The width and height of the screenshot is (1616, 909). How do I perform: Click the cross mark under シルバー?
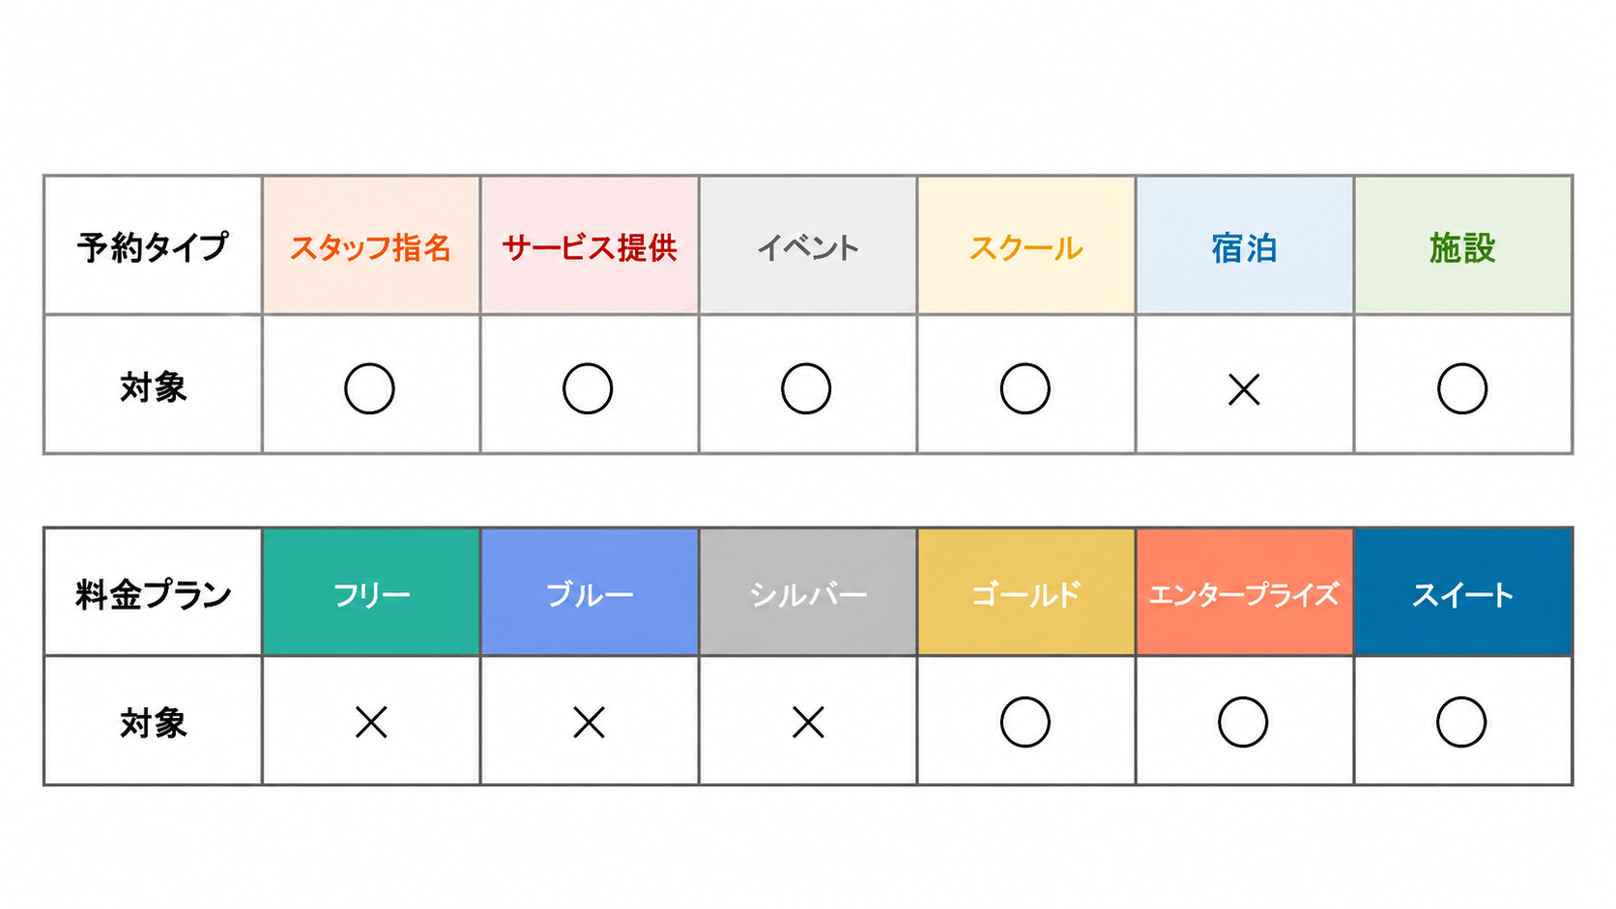coord(808,722)
